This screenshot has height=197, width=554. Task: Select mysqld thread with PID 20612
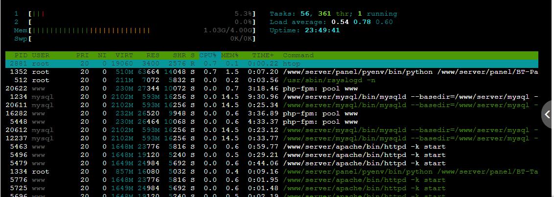tap(272, 130)
